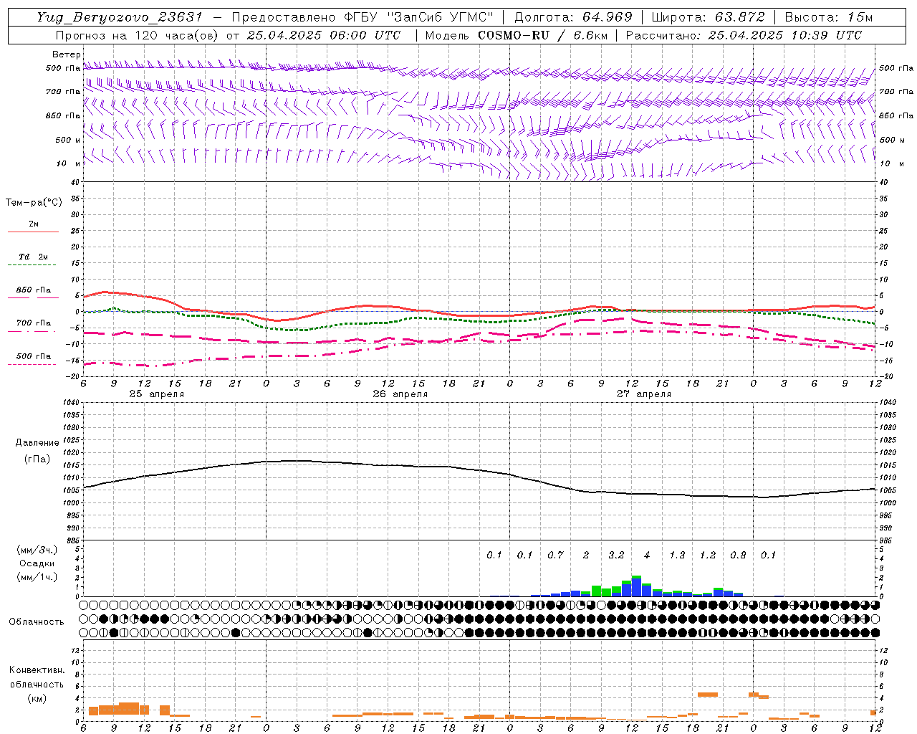Select the precipitation value 3.2
This screenshot has height=734, width=917.
click(x=616, y=556)
